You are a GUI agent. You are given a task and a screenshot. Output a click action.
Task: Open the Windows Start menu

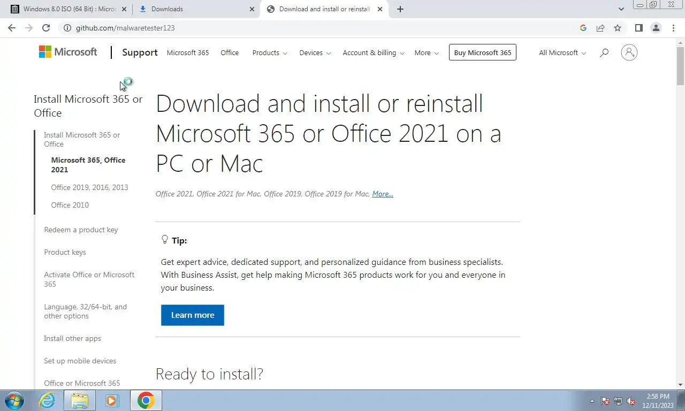[x=14, y=400]
